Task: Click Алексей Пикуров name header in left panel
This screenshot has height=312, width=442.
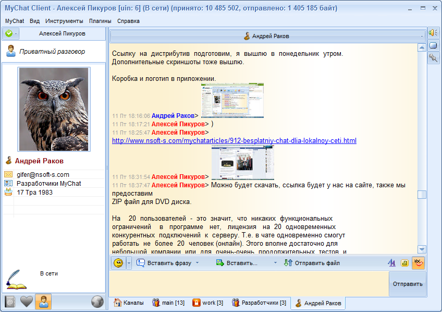Action: click(62, 33)
